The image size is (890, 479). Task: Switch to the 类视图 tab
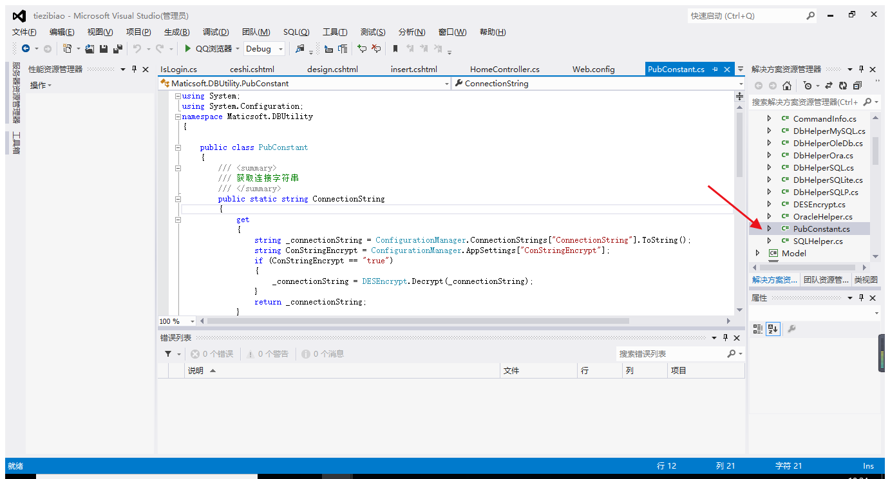866,280
